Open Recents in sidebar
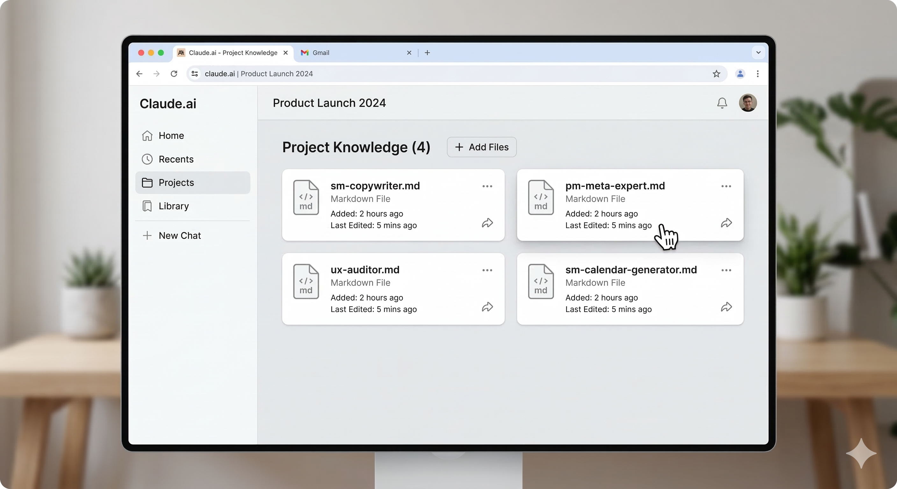 193,159
